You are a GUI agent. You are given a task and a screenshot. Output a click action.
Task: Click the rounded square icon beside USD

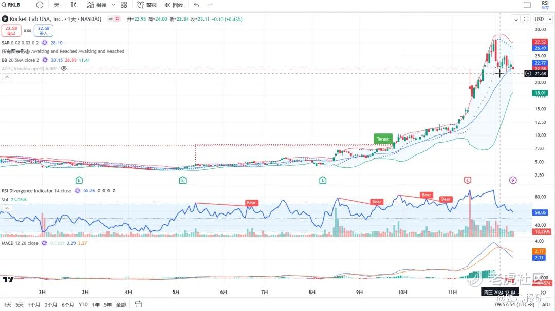pos(526,18)
